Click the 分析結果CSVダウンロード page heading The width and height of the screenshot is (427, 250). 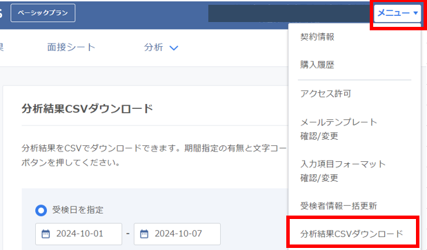87,109
